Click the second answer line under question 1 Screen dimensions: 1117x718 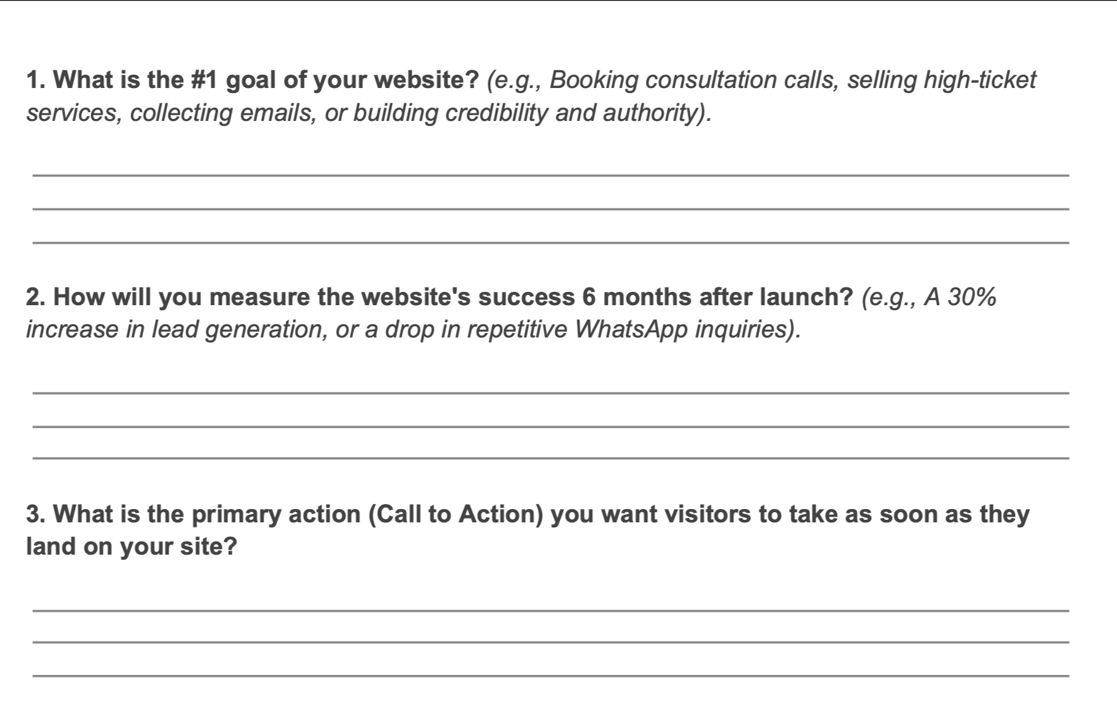(x=550, y=208)
